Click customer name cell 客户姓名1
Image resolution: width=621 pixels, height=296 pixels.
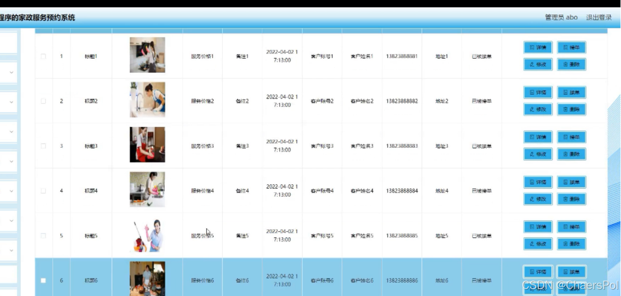coord(362,56)
